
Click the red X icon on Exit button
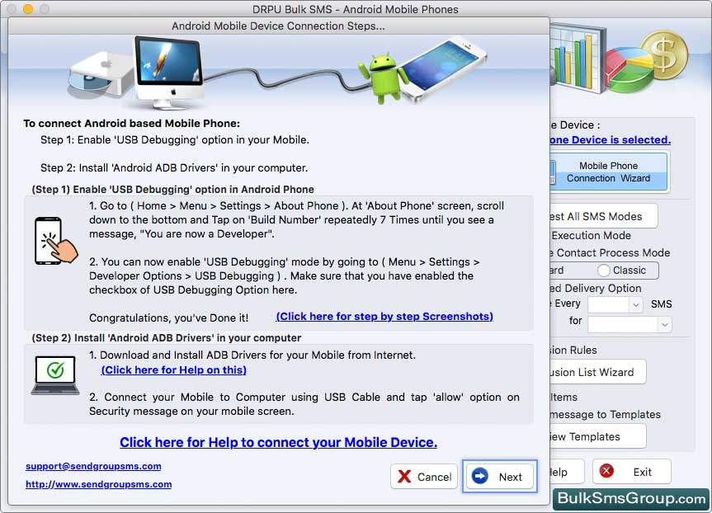point(606,471)
